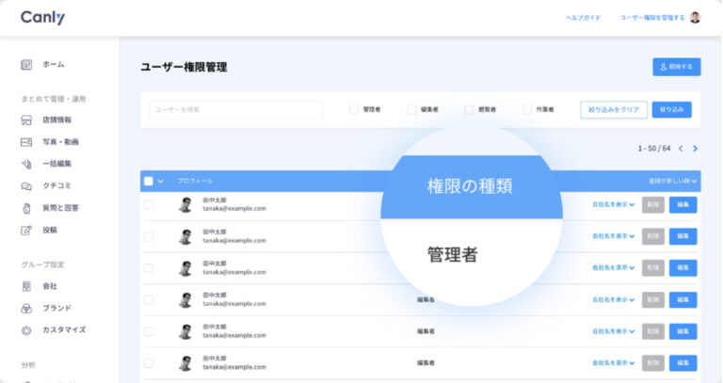This screenshot has width=723, height=383.
Task: Select the 写真・動画 image icon
Action: pyautogui.click(x=26, y=142)
